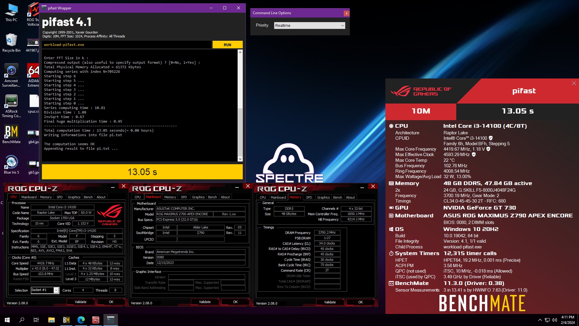Select Memory tab in first CPU-Z window

click(46, 197)
